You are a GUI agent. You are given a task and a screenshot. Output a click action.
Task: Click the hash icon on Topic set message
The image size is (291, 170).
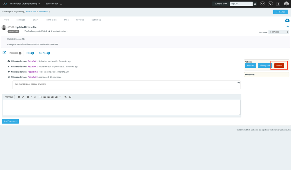(x=9, y=72)
